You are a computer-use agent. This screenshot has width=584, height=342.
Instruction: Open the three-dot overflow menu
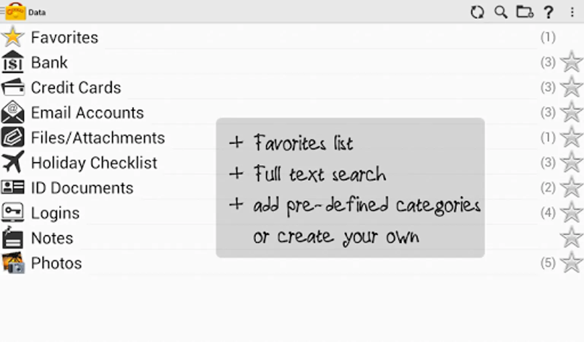coord(572,12)
